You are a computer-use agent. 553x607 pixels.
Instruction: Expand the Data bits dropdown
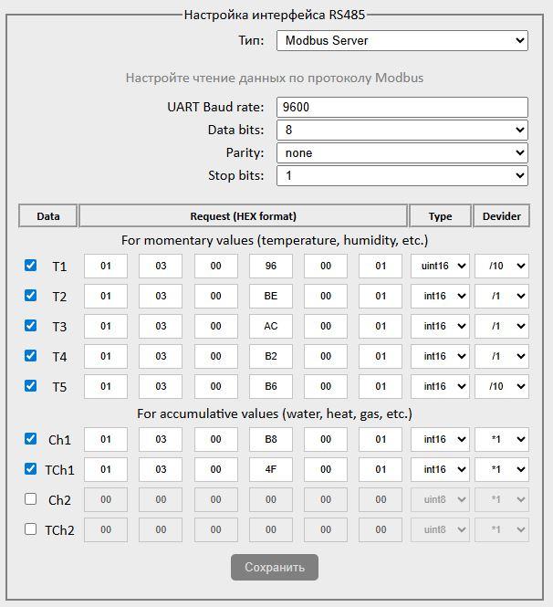click(402, 130)
